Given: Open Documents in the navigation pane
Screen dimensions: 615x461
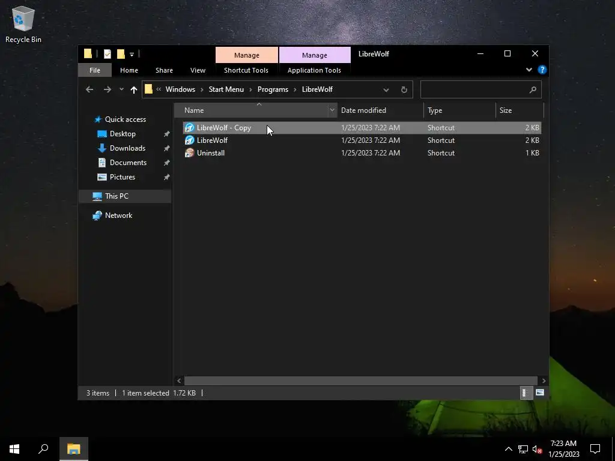Looking at the screenshot, I should pos(128,163).
